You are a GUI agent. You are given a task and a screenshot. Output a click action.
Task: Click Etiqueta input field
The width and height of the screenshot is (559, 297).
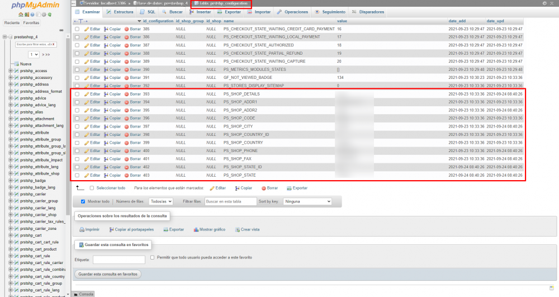pos(119,260)
